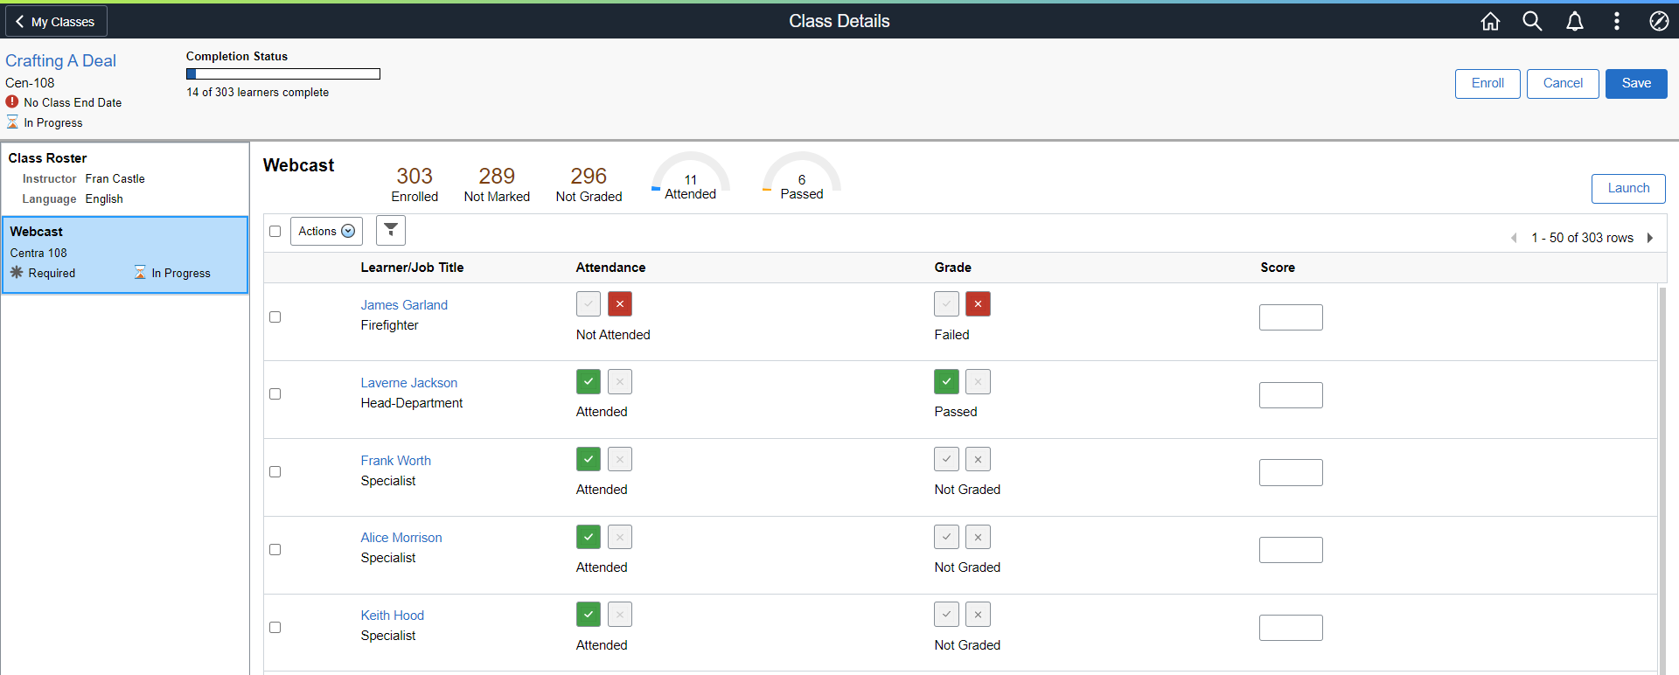Go back to My Classes
This screenshot has height=675, width=1679.
56,21
